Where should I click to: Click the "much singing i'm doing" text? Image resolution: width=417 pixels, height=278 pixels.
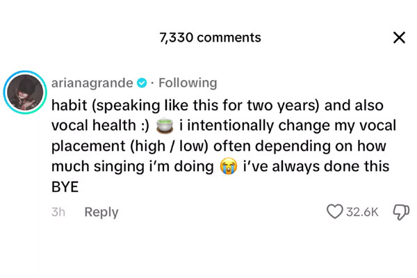(x=132, y=167)
